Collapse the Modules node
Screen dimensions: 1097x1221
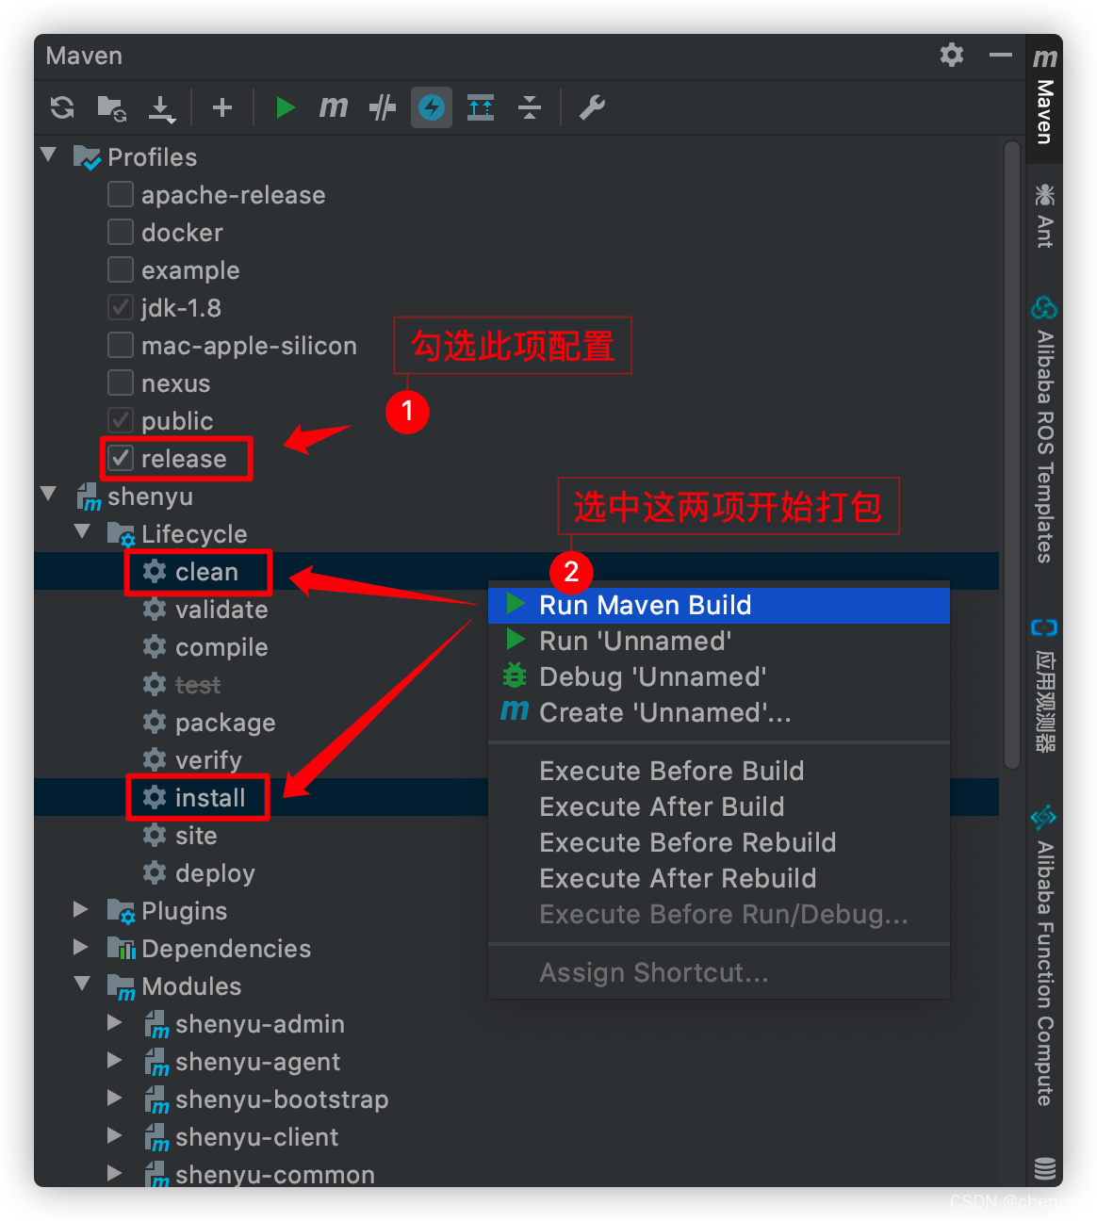83,984
